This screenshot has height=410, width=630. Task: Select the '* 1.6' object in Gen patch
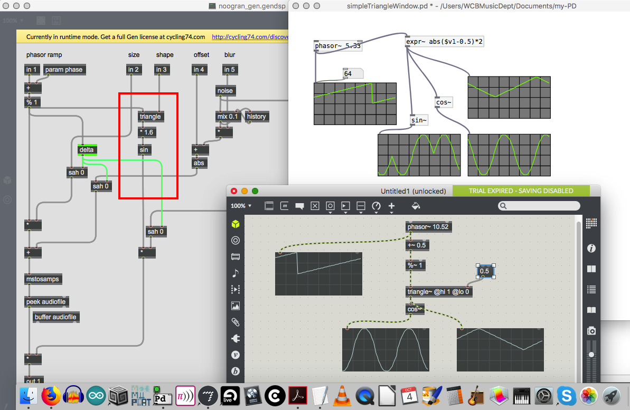(147, 132)
